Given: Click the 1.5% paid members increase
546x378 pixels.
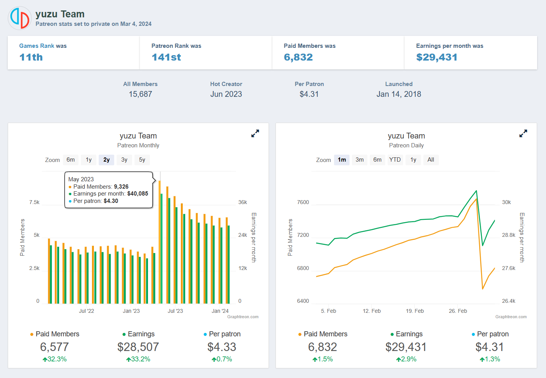Looking at the screenshot, I should [x=323, y=359].
